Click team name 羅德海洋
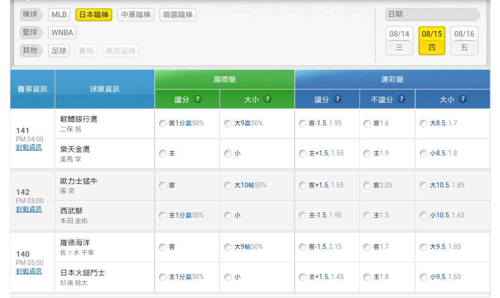The width and height of the screenshot is (500, 298). tap(75, 242)
